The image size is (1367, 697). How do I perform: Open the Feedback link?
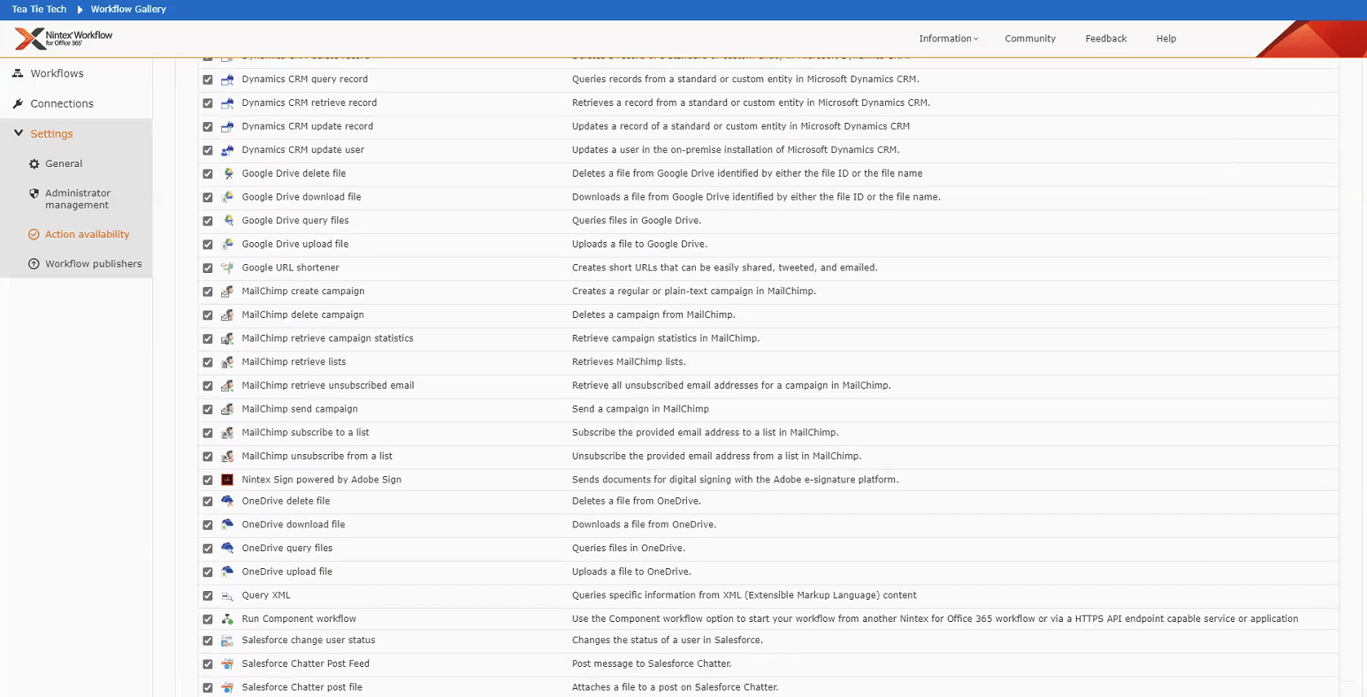click(x=1106, y=39)
